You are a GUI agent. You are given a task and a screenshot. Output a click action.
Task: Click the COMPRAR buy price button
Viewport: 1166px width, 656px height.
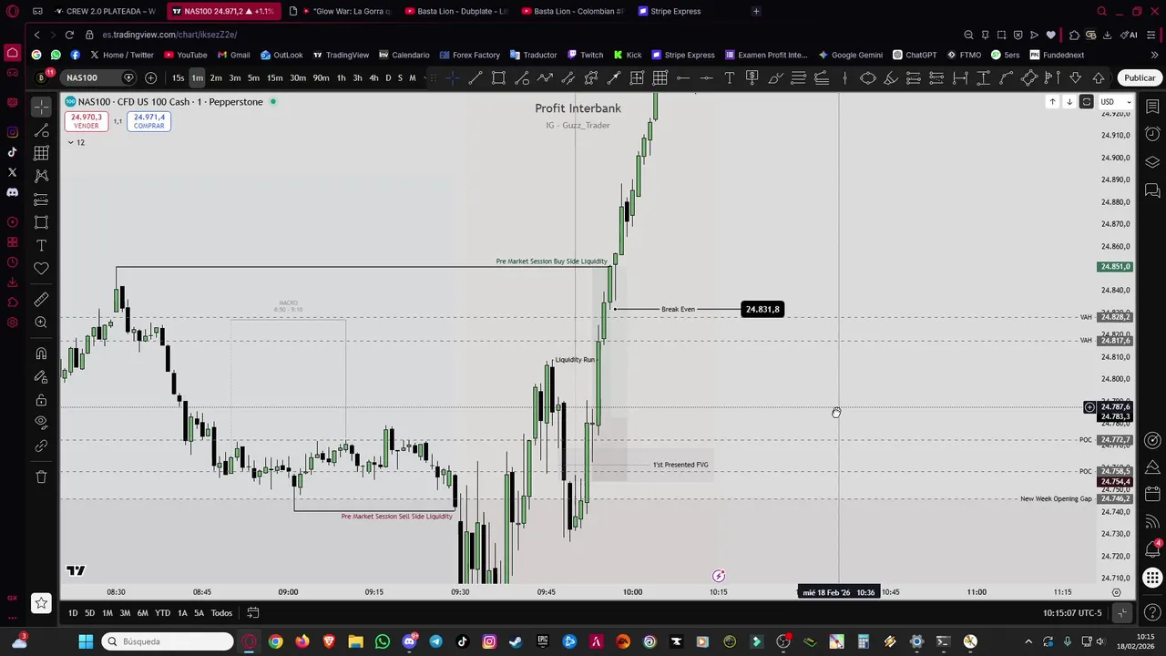[148, 121]
